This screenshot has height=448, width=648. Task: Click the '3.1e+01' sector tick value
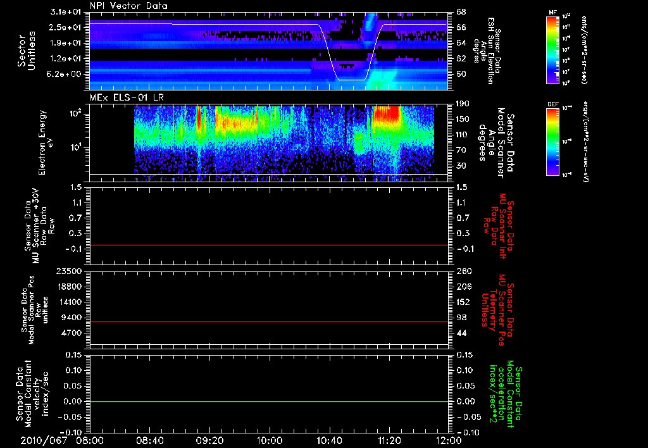click(x=65, y=12)
